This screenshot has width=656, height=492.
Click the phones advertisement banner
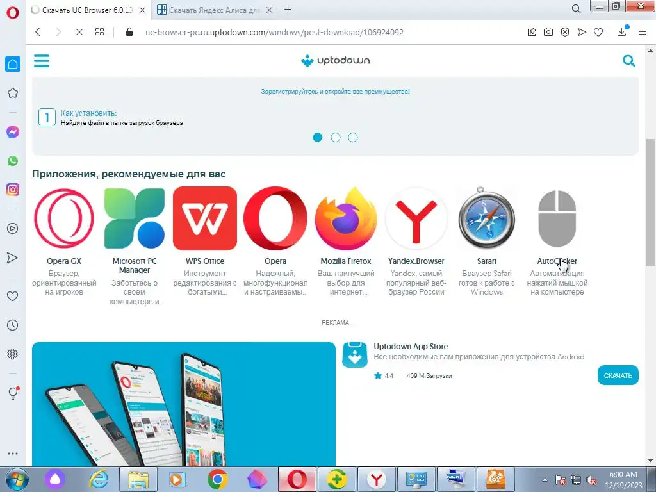[x=184, y=404]
